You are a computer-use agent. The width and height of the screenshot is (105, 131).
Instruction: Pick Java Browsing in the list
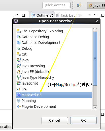(x=54, y=66)
